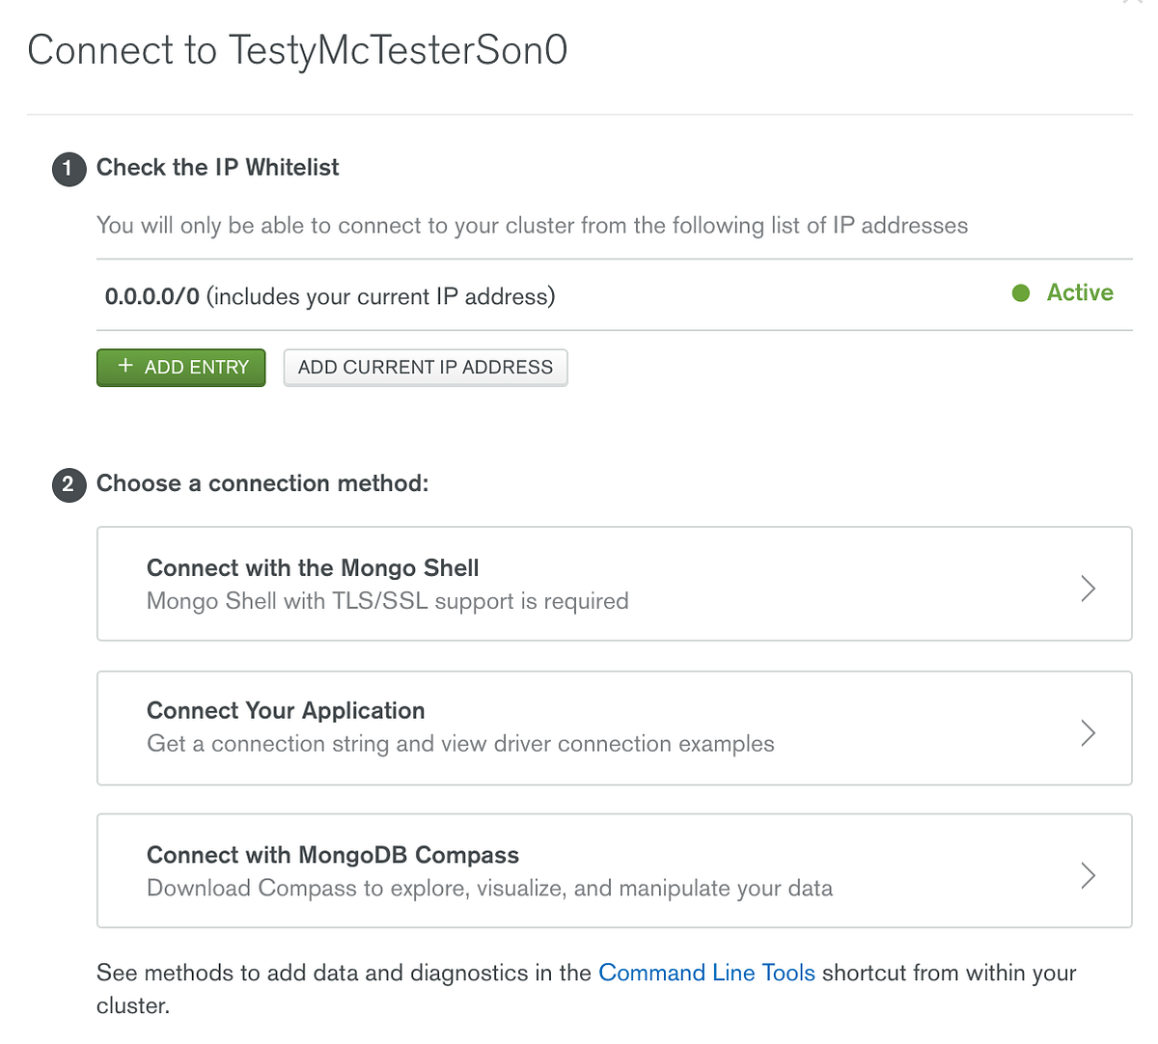Select Connect with the Mongo Shell title
This screenshot has width=1158, height=1044.
coord(313,568)
